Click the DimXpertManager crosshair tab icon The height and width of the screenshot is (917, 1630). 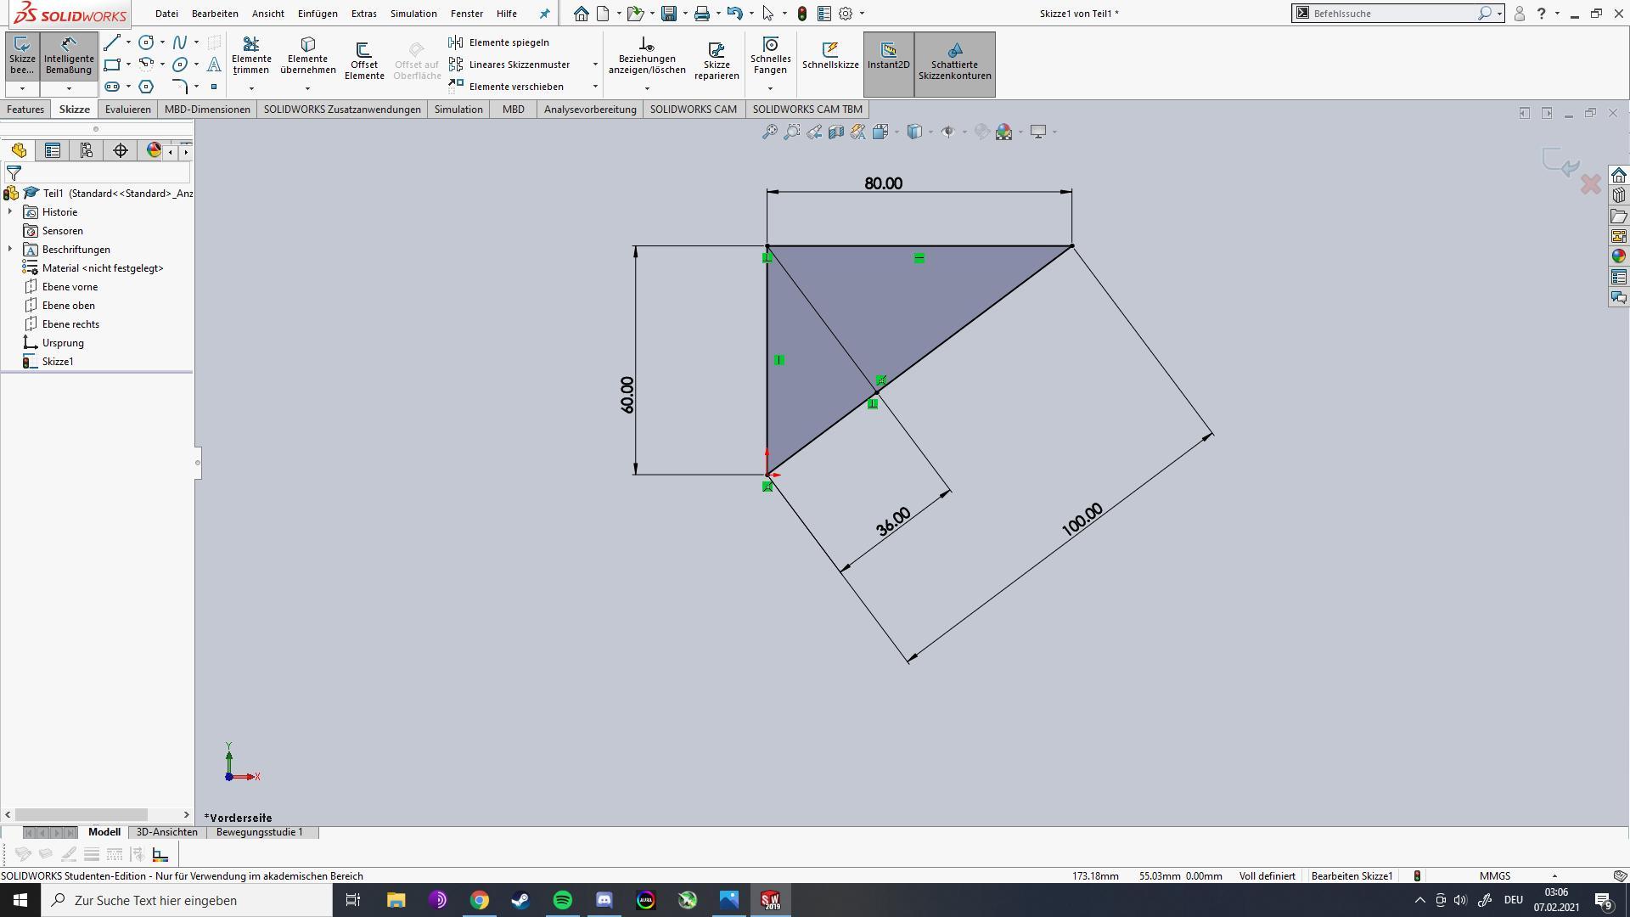click(121, 151)
